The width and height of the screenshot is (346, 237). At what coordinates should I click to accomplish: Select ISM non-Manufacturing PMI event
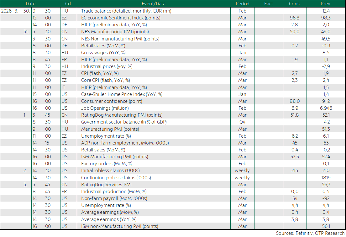pos(119,226)
